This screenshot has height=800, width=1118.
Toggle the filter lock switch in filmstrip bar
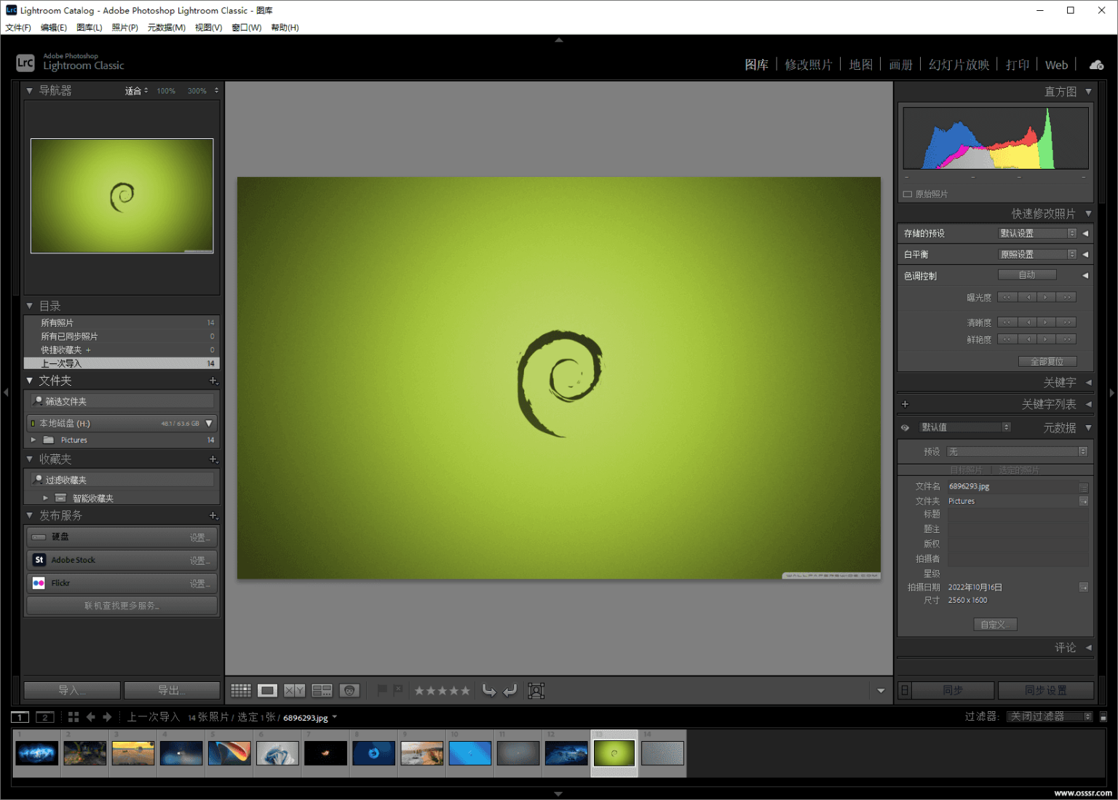click(1103, 717)
